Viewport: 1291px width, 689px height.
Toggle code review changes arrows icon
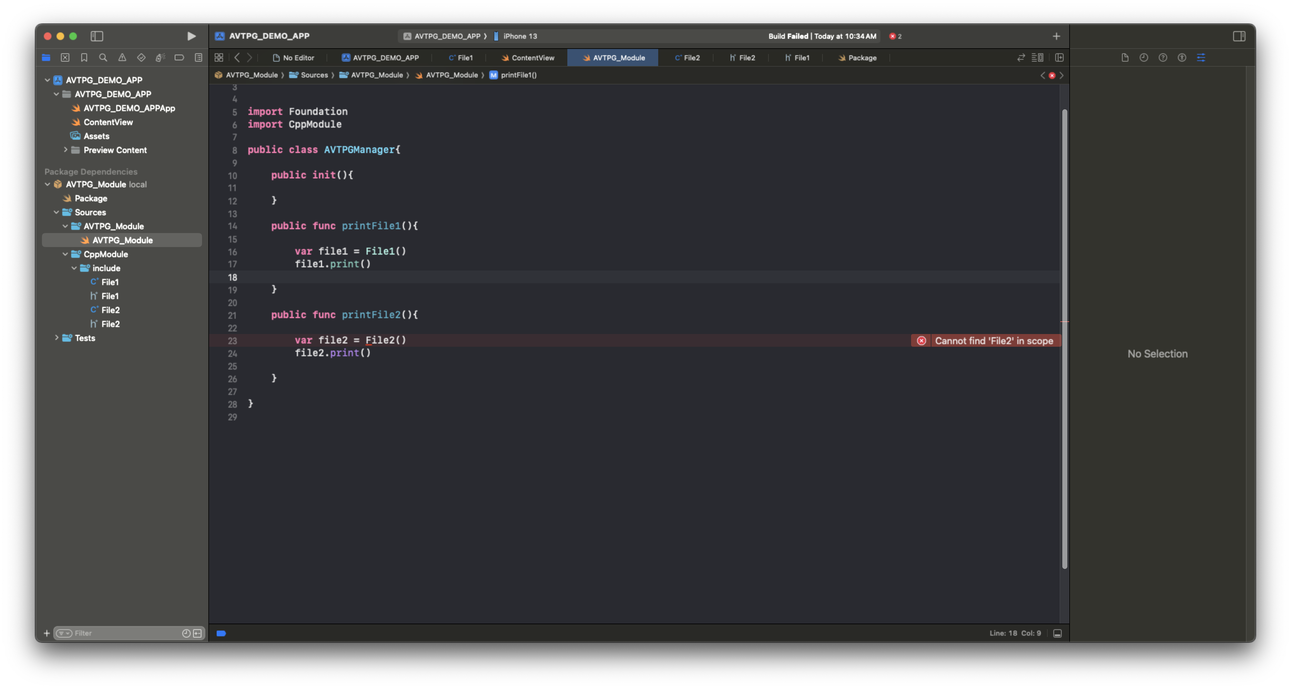point(1021,57)
